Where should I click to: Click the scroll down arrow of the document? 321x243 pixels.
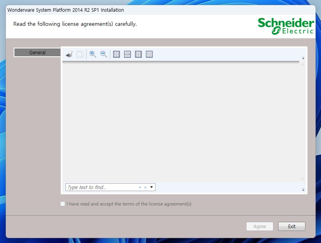click(x=302, y=179)
